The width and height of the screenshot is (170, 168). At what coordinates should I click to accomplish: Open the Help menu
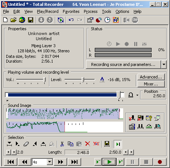(x=138, y=11)
